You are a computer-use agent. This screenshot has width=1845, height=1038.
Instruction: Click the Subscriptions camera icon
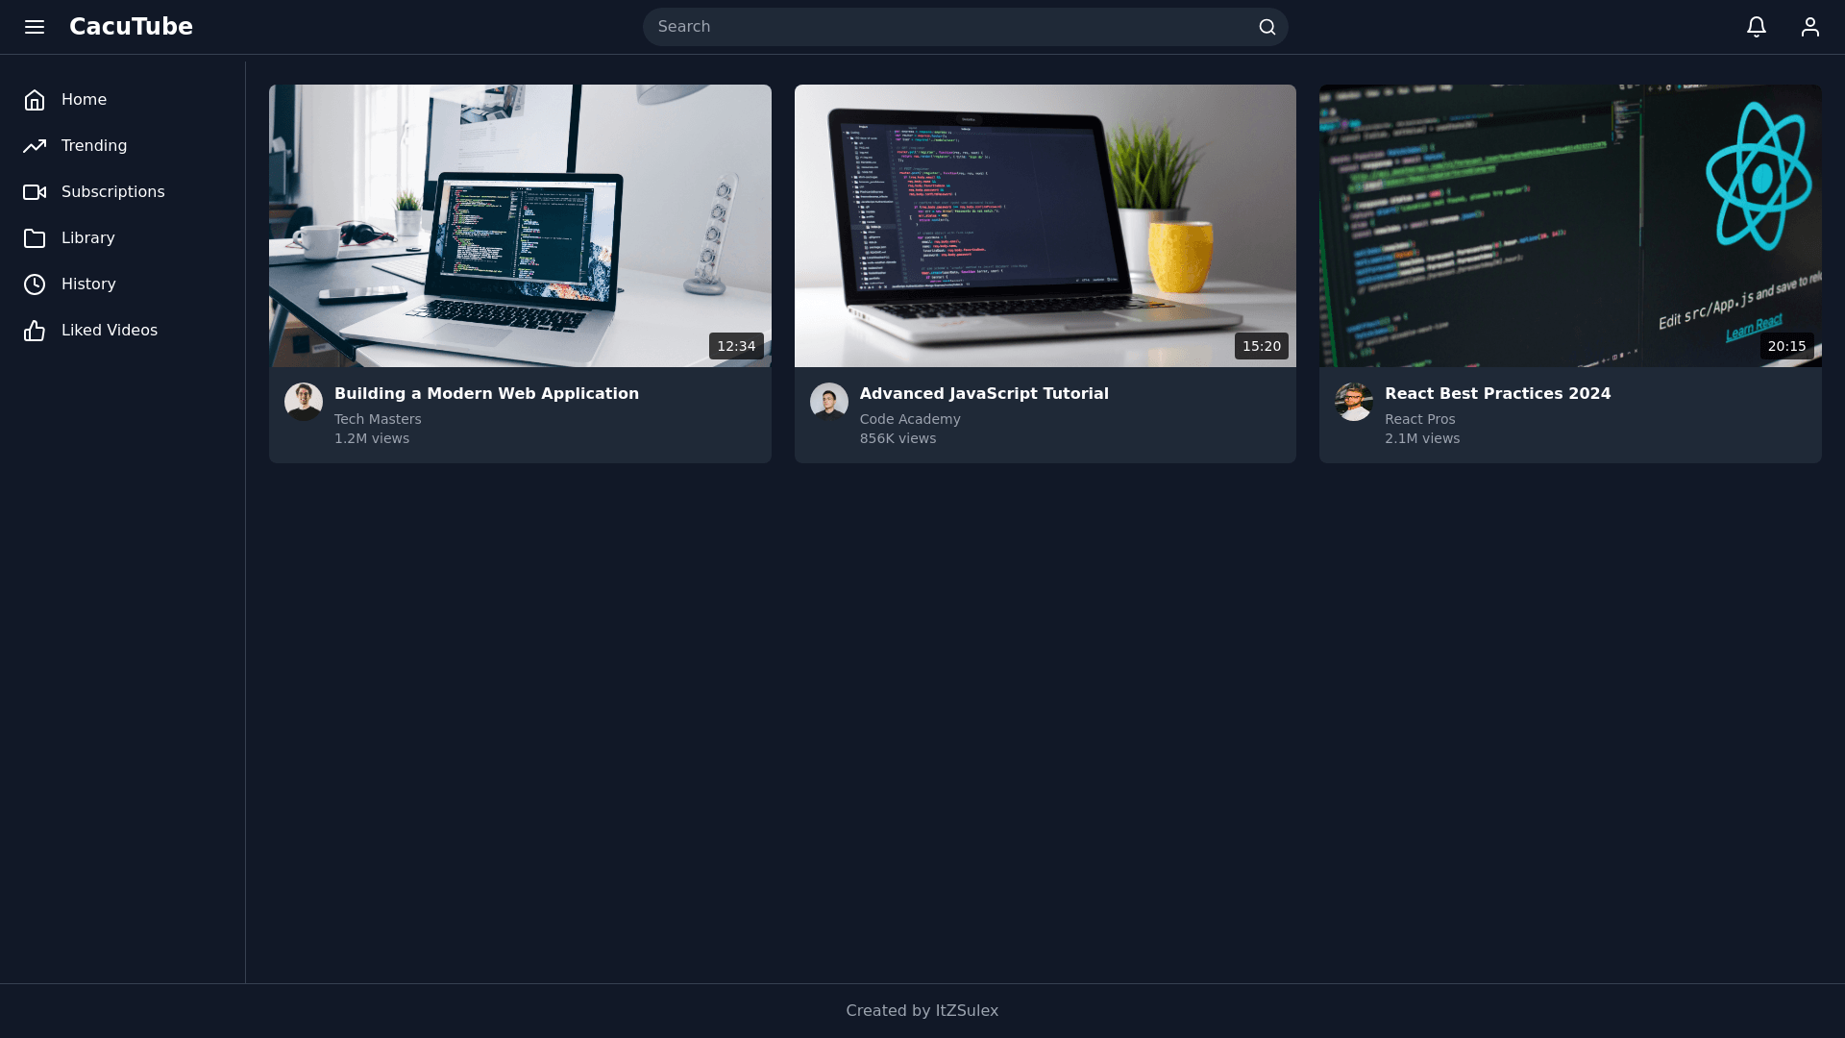click(x=35, y=192)
